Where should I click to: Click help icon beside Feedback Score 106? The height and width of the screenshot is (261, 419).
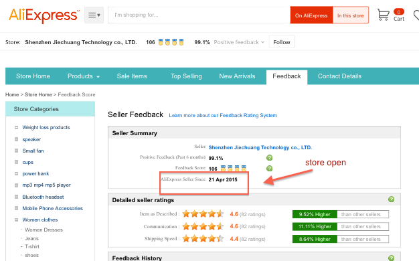[x=269, y=168]
